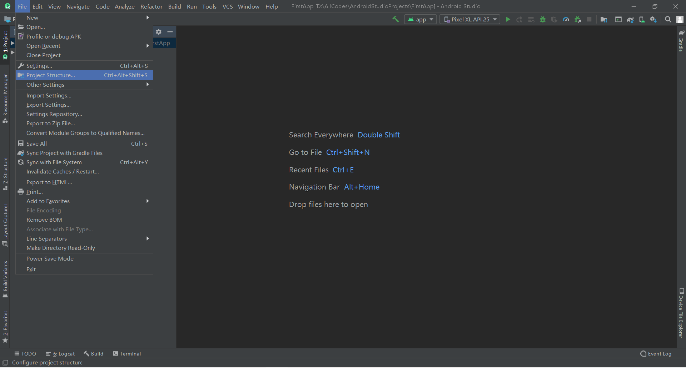Click Sync Project elephant toolbar icon
This screenshot has height=368, width=686.
point(630,20)
